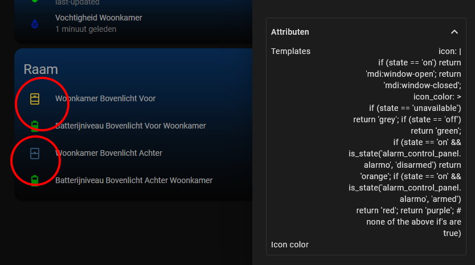
Task: Click the Raam card title
Action: tap(41, 69)
